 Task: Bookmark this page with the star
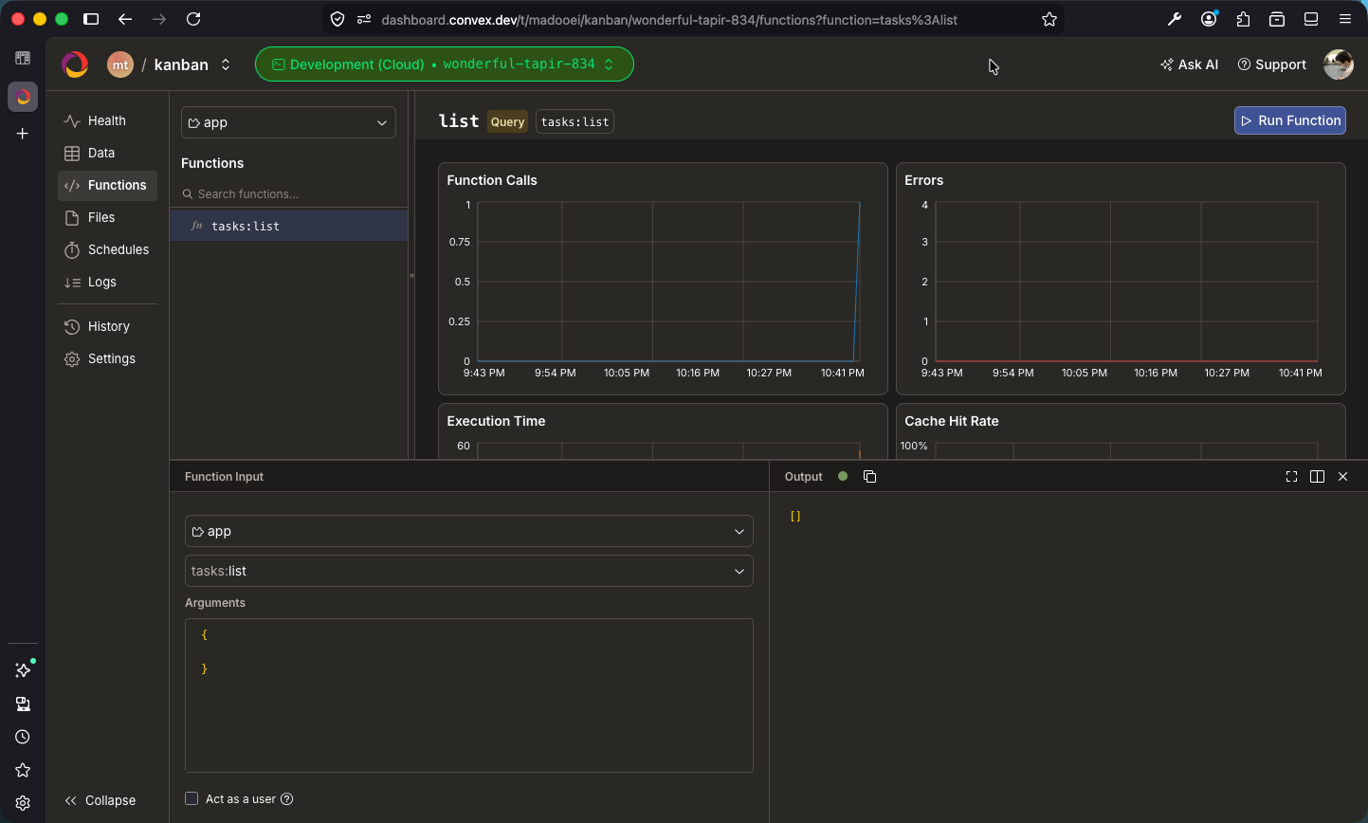tap(1049, 19)
